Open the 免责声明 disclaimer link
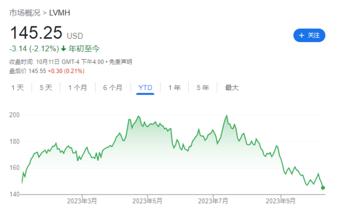Screen dimensions: 338x212 click(x=121, y=62)
